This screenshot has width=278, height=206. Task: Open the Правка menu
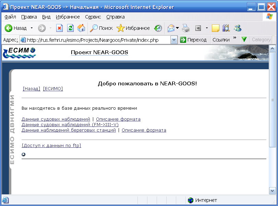29,17
